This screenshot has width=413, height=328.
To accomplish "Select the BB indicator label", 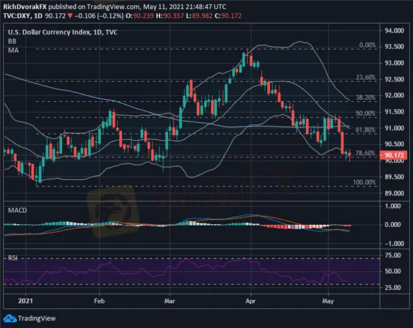I will 11,41.
